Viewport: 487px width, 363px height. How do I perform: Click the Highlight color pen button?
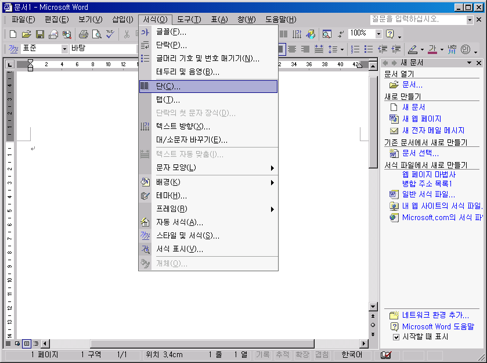413,49
